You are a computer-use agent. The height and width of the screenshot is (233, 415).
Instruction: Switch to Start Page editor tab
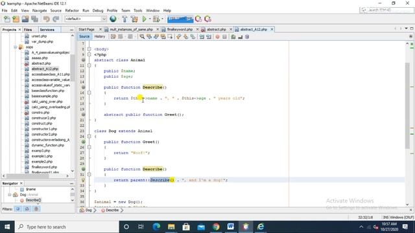pyautogui.click(x=86, y=29)
